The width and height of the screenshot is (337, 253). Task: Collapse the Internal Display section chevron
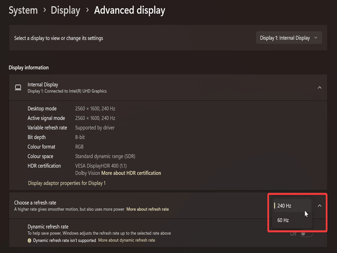click(x=320, y=88)
